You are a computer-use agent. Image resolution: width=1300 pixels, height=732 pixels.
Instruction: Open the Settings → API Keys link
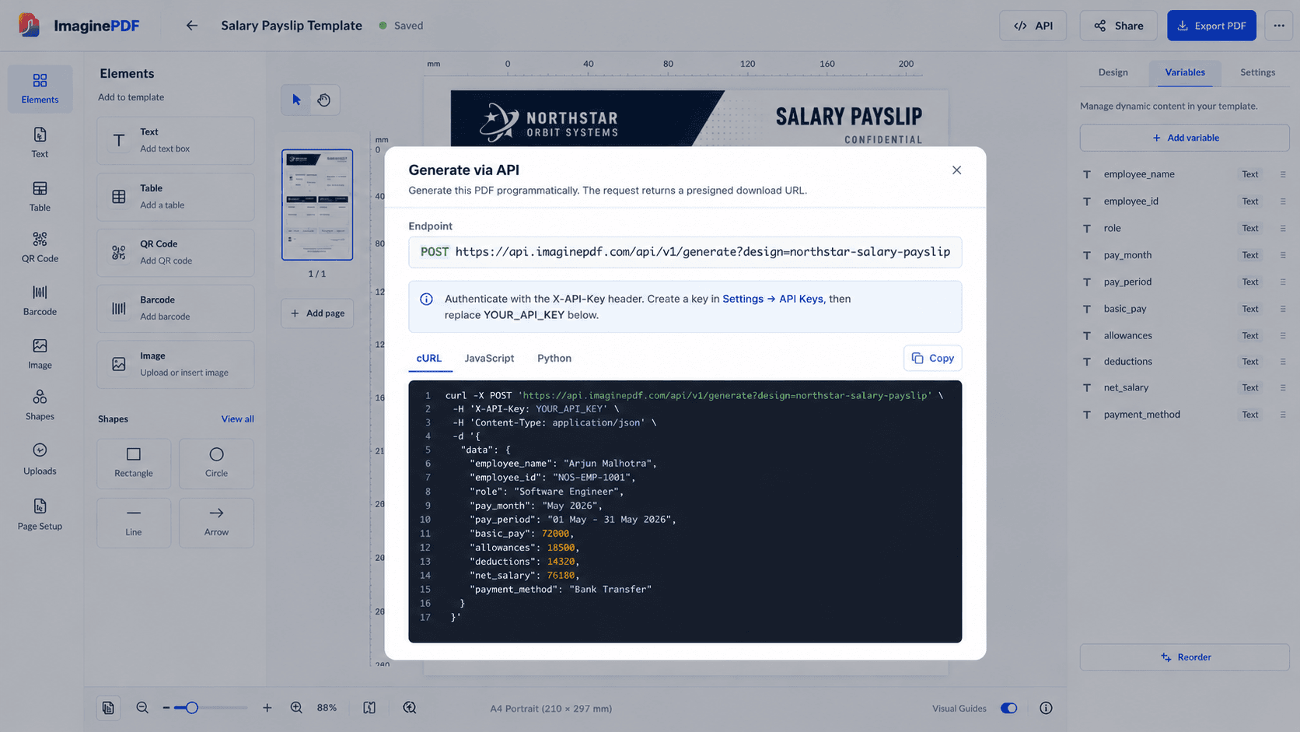[x=772, y=299]
